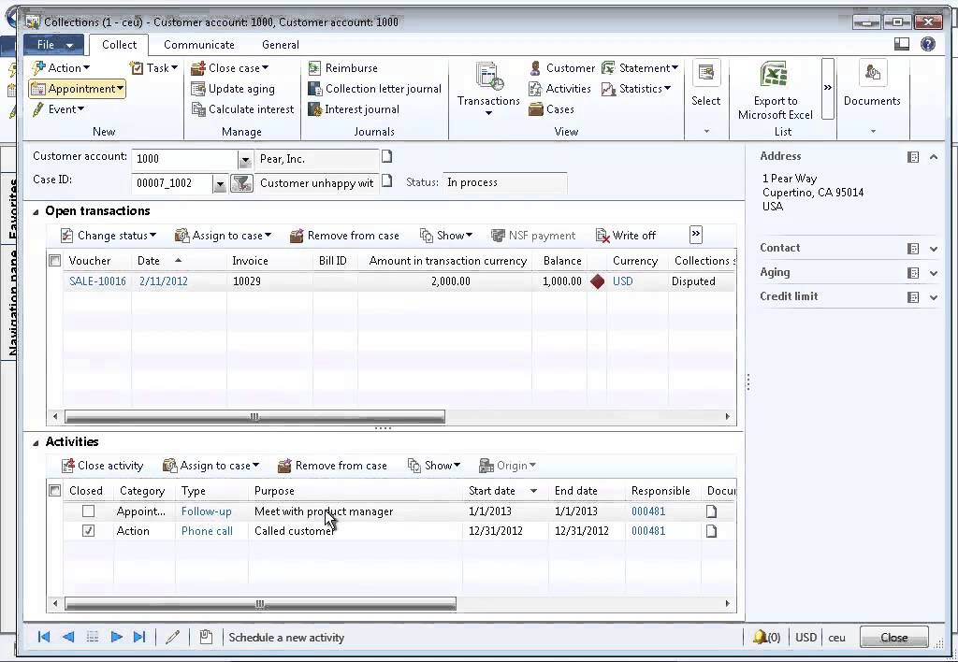
Task: Open the File menu
Action: [54, 45]
